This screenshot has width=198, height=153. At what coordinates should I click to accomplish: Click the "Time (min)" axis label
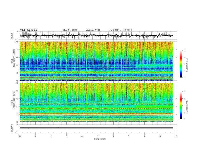100,139
